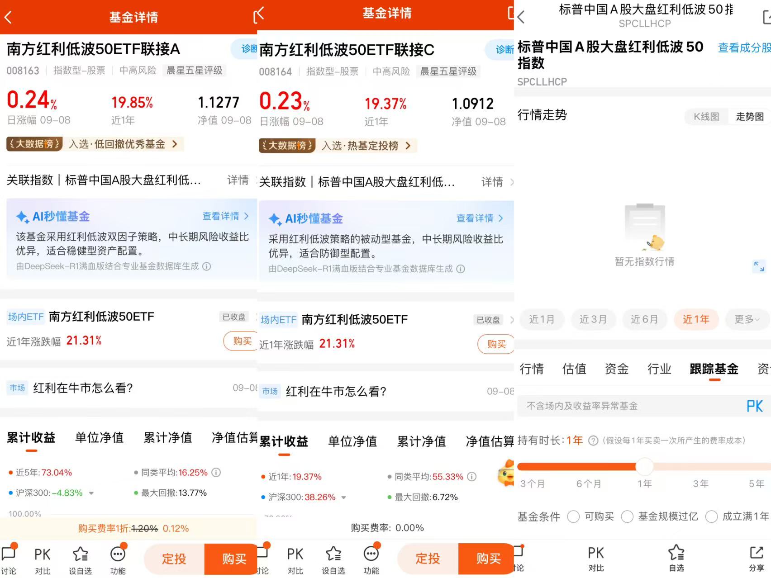Switch to 单位净值 tab in 联接C
The width and height of the screenshot is (771, 578).
click(x=352, y=441)
